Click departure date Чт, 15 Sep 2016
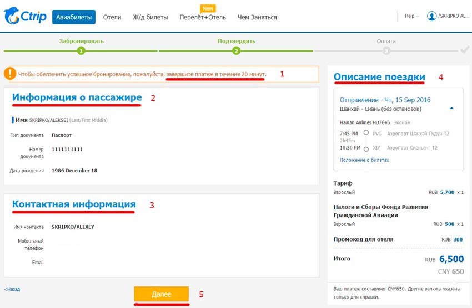 click(x=407, y=100)
